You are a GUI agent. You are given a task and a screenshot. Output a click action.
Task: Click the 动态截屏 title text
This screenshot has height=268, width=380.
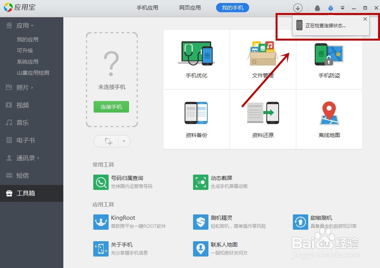221,178
